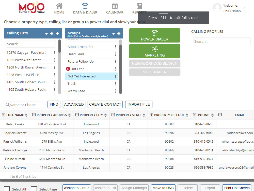Open ADVANCED search

pyautogui.click(x=74, y=104)
